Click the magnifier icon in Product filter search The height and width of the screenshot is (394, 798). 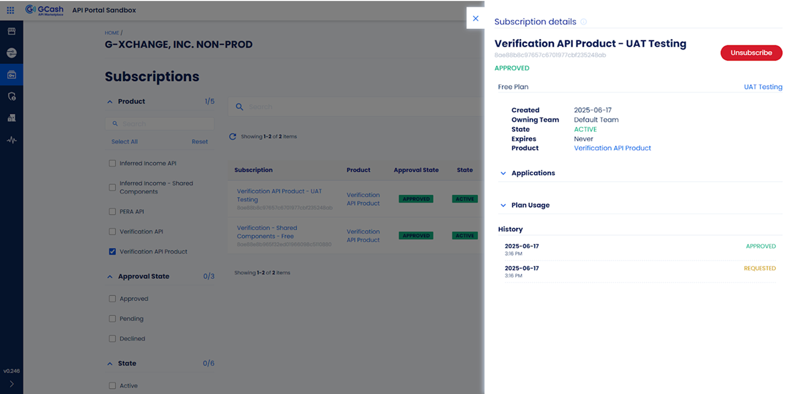click(x=115, y=123)
